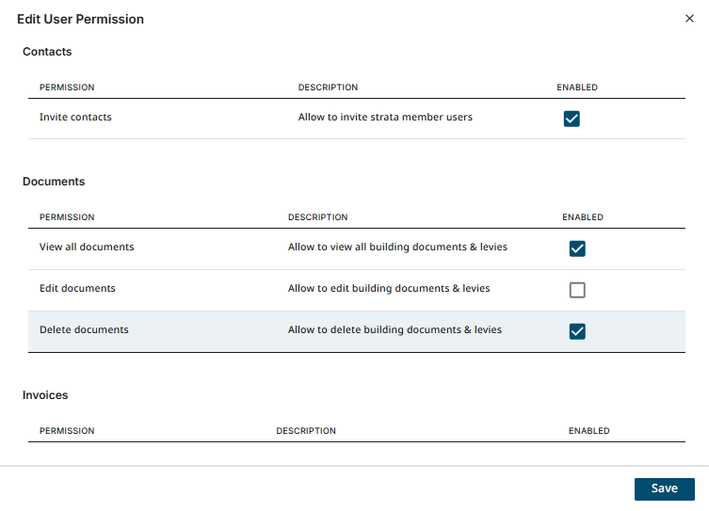
Task: Click the Documents section heading
Action: [x=54, y=182]
